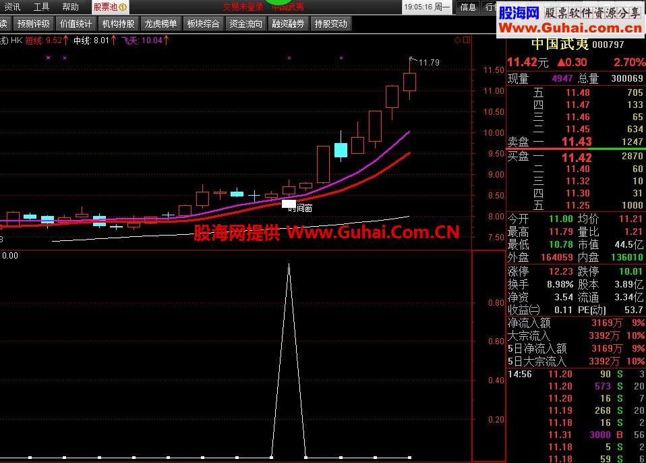Click the chart panel layout icon
646x463 pixels.
coord(467,40)
